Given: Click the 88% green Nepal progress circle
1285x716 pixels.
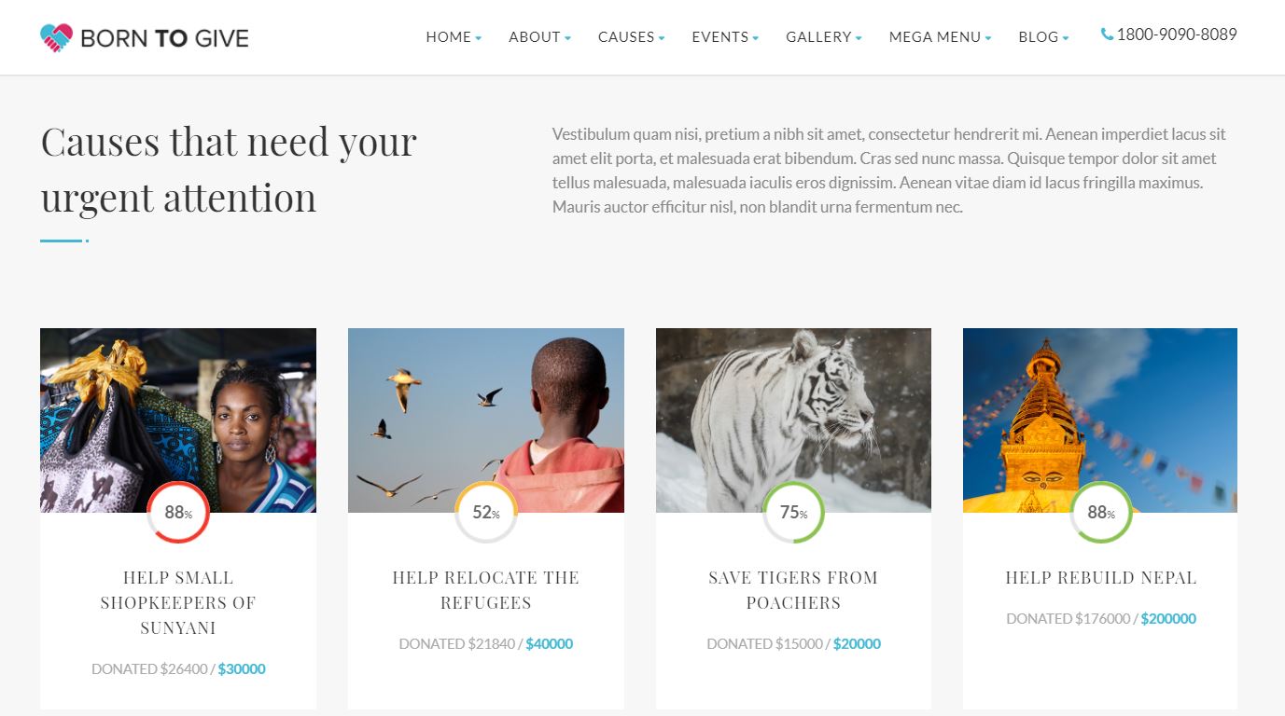Looking at the screenshot, I should (1101, 512).
